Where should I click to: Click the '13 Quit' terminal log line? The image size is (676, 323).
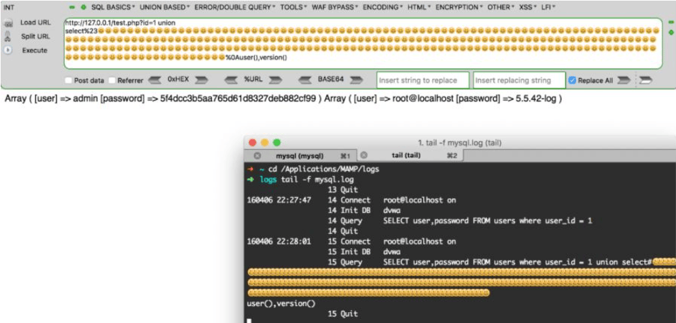342,190
